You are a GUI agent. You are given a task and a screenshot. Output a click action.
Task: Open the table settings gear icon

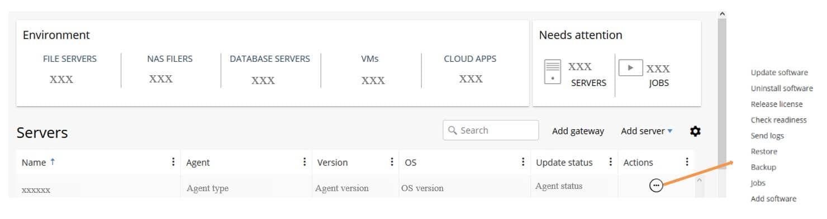(695, 132)
